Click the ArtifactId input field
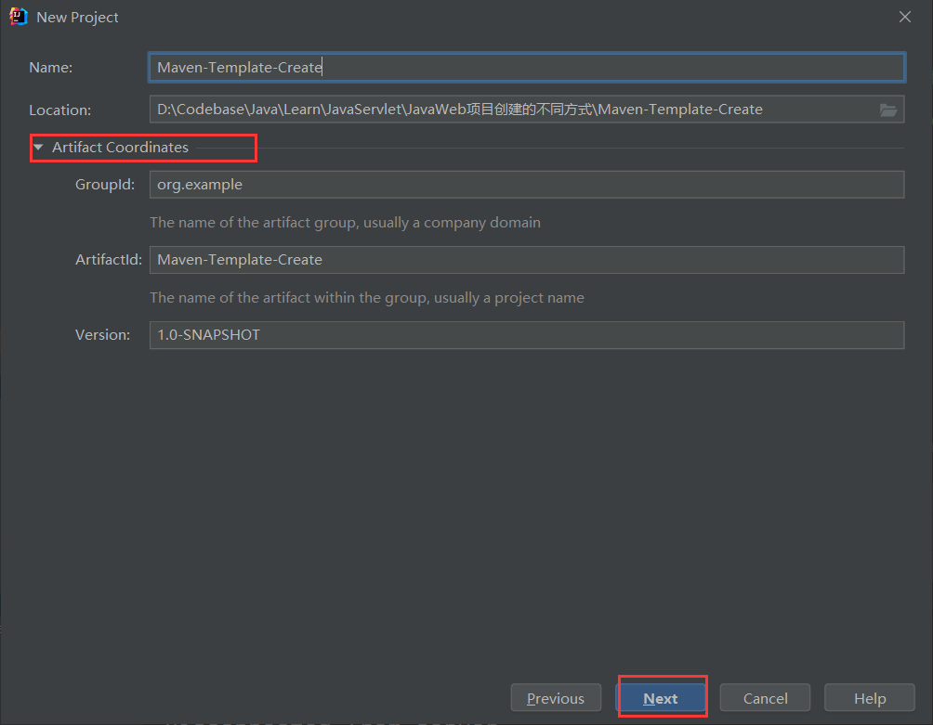Screen dimensions: 933x725 click(x=526, y=260)
